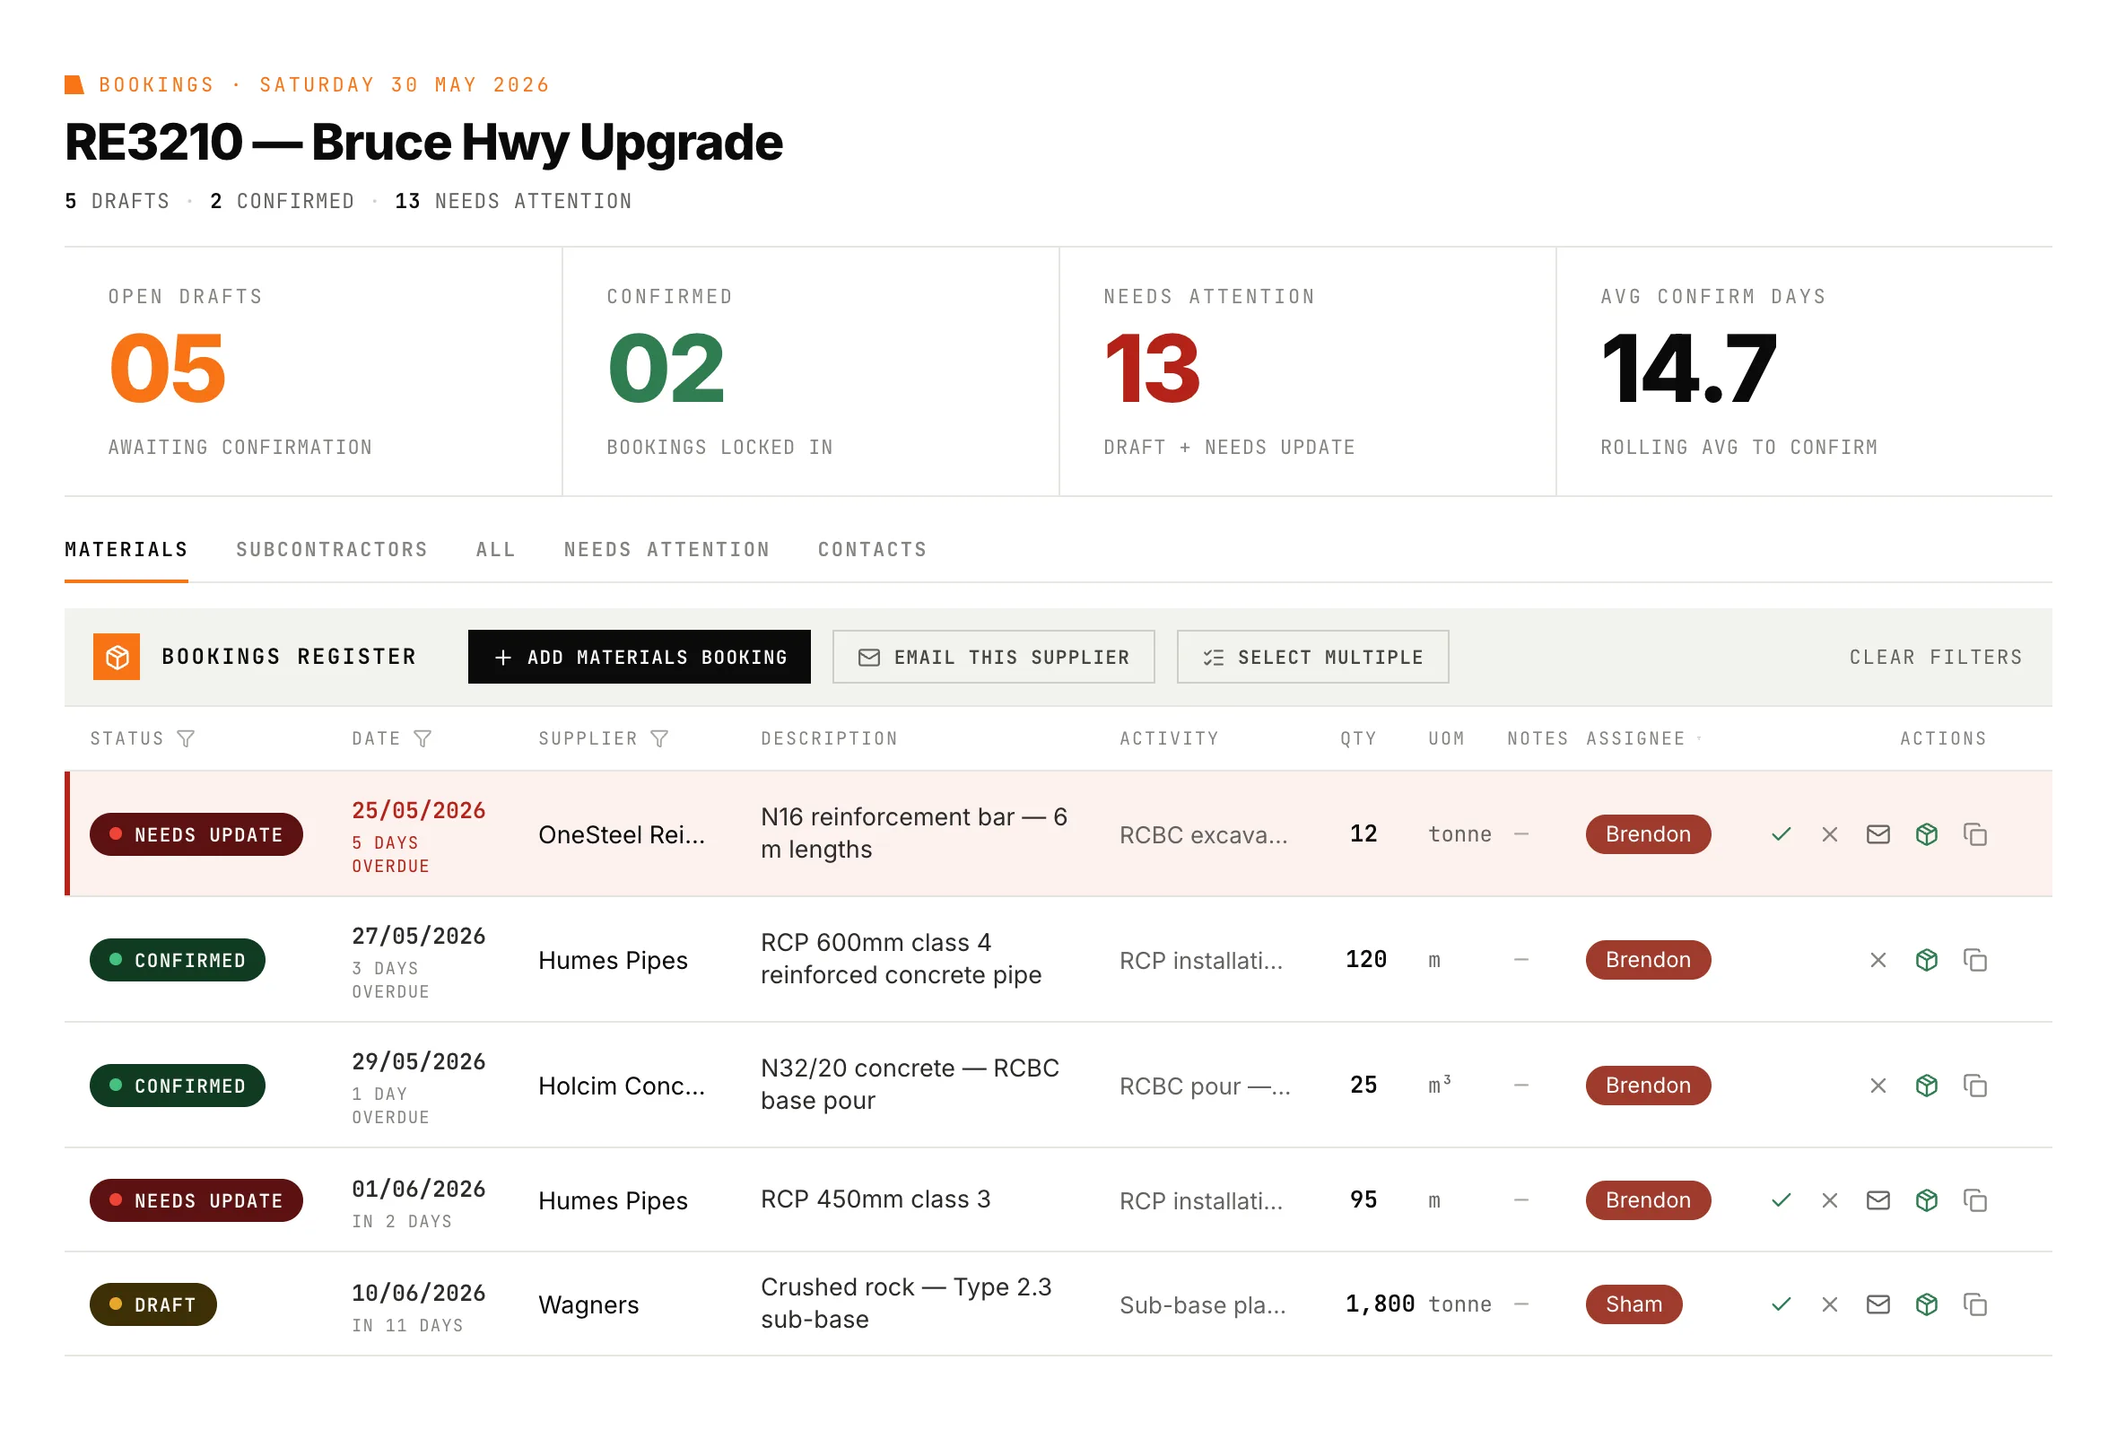Cancel the Wagners crushed rock booking
This screenshot has height=1439, width=2117.
pyautogui.click(x=1829, y=1304)
